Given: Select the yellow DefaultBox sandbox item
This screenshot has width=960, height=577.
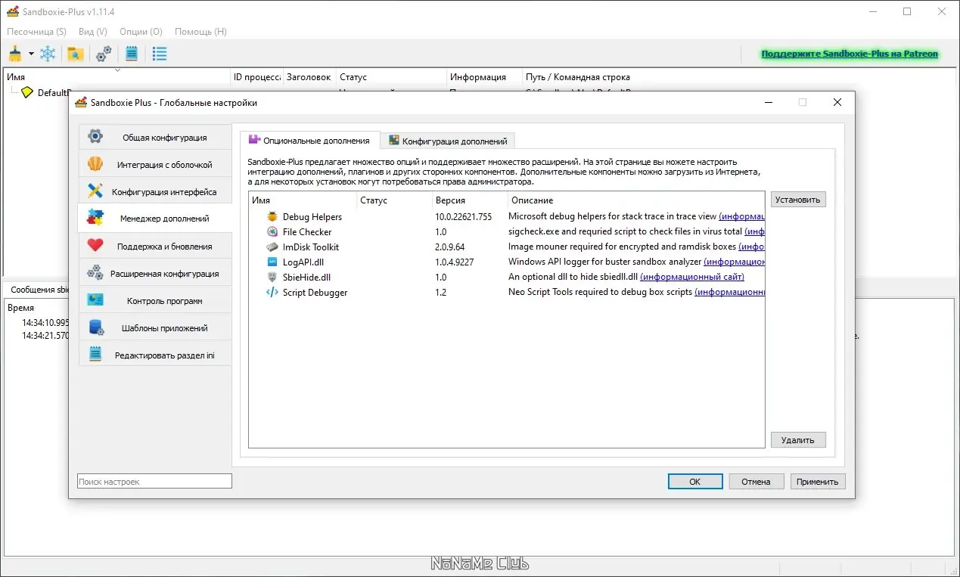Looking at the screenshot, I should pos(46,92).
